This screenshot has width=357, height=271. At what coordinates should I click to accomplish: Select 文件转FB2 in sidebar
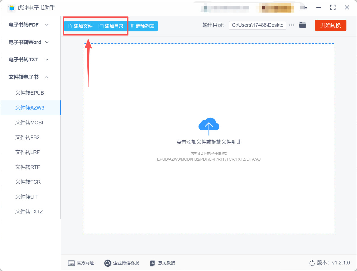30,137
